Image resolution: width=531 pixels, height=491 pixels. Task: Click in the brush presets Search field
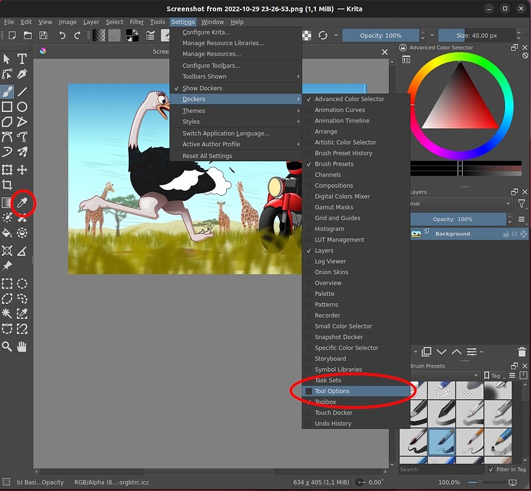(x=441, y=469)
